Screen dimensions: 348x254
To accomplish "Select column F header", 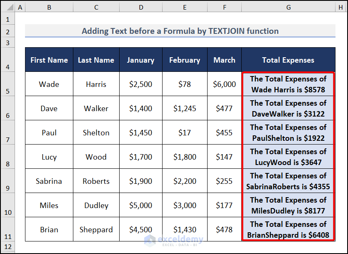I will (224, 7).
